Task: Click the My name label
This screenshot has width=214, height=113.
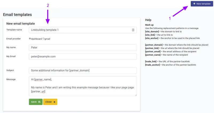Action: [11, 47]
